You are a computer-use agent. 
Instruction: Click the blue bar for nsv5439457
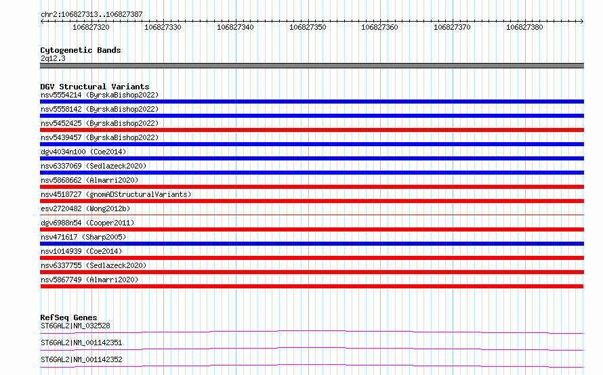[x=312, y=144]
